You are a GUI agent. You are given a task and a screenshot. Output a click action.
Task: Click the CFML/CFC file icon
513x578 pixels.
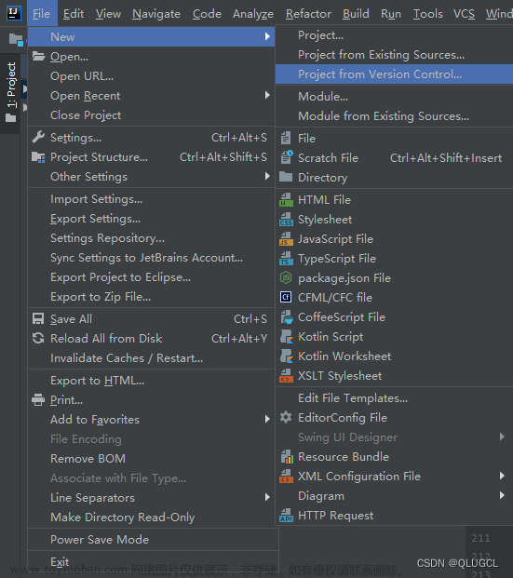pyautogui.click(x=286, y=297)
